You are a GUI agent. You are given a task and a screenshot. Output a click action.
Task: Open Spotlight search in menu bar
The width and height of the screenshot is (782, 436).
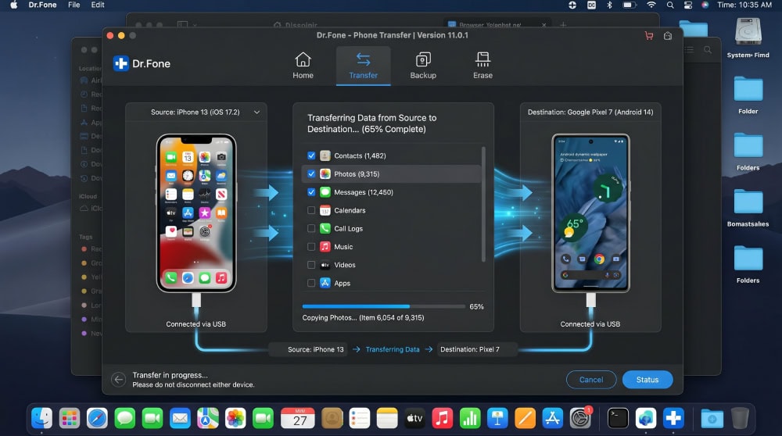tap(670, 5)
